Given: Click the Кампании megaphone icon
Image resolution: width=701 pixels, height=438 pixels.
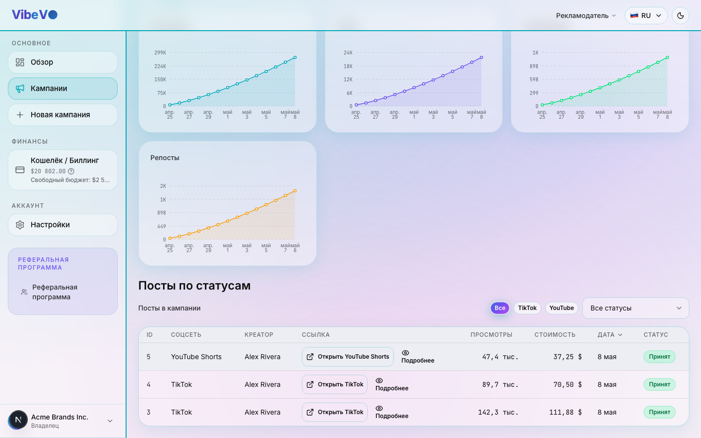Looking at the screenshot, I should click(x=20, y=89).
